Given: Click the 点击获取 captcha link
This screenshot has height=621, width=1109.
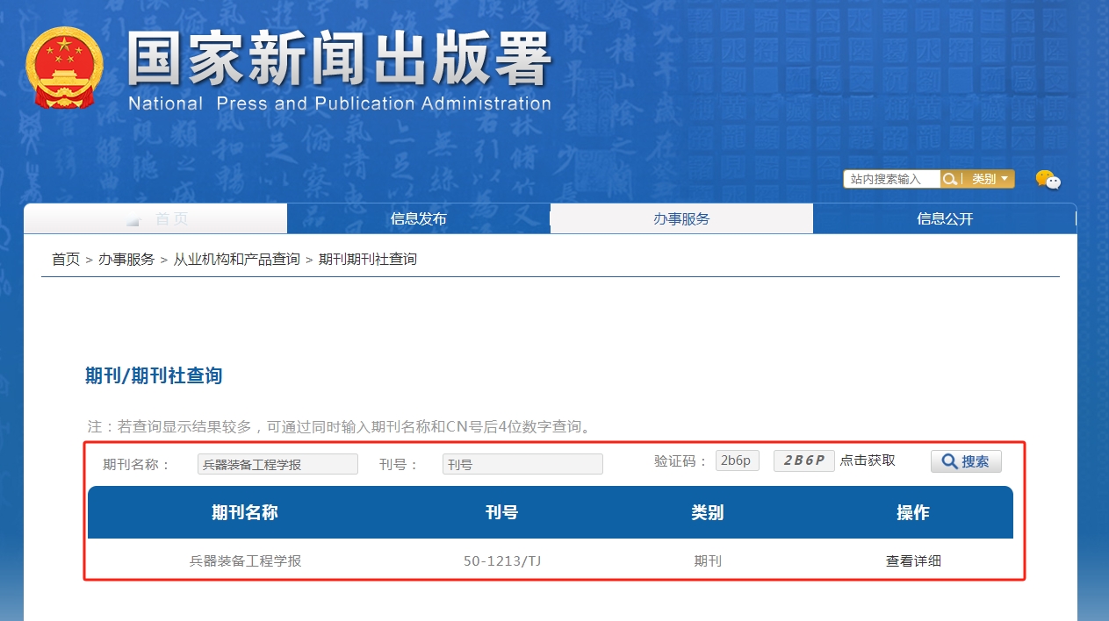Looking at the screenshot, I should 868,460.
